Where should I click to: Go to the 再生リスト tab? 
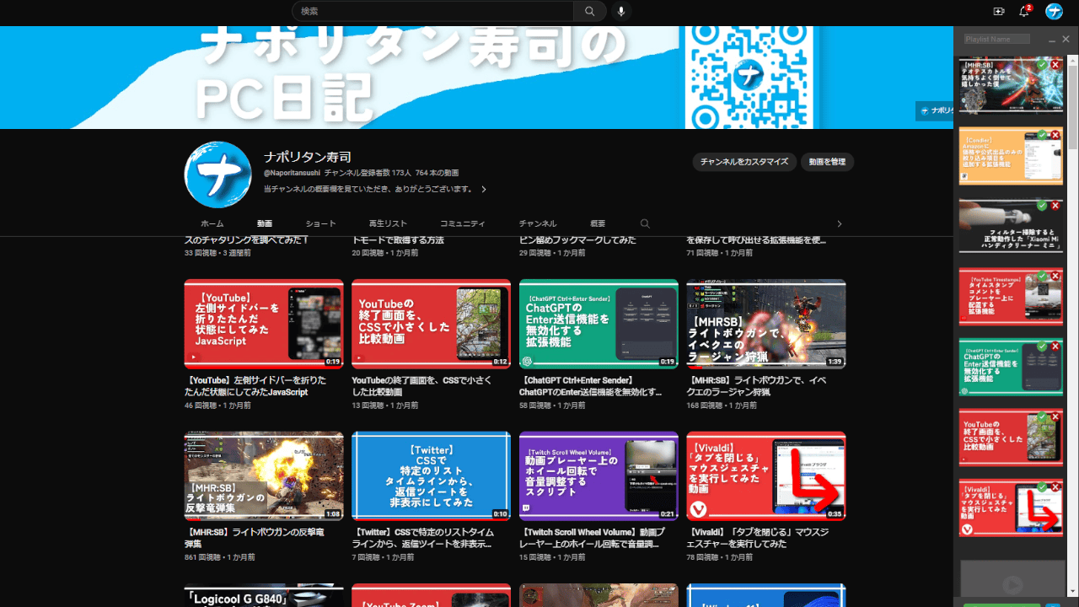(388, 223)
